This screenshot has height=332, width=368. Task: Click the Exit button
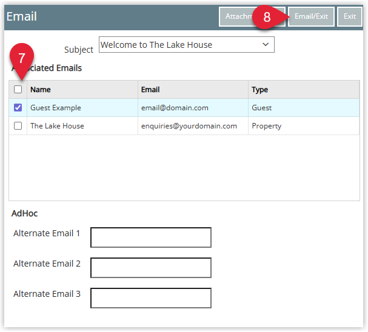coord(349,16)
